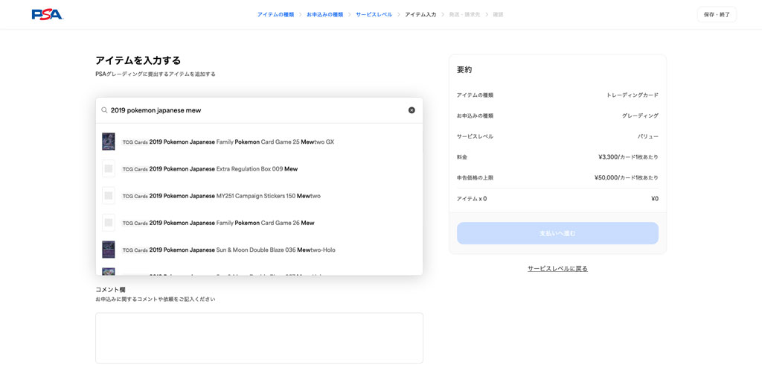Open the 確認 step

pyautogui.click(x=498, y=15)
